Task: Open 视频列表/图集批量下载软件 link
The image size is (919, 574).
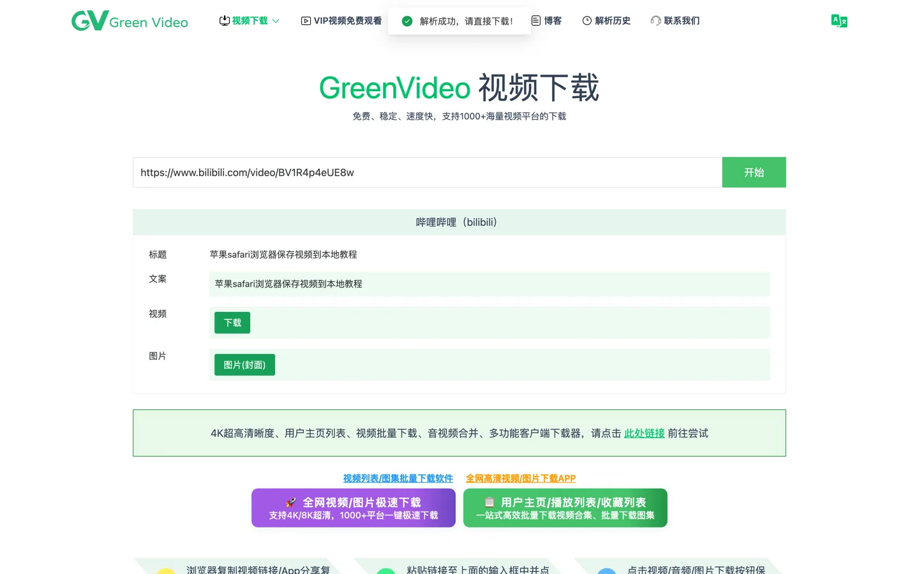Action: [398, 478]
